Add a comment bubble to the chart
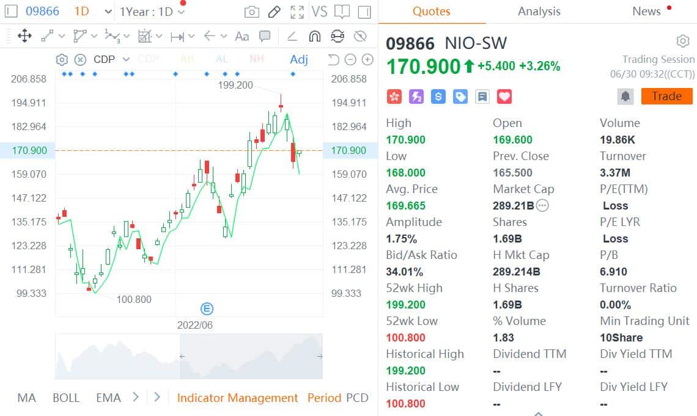Screen dimensions: 697x416 point(265,36)
